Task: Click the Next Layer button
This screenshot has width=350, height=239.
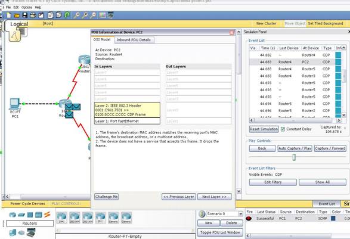Action: coord(214,197)
